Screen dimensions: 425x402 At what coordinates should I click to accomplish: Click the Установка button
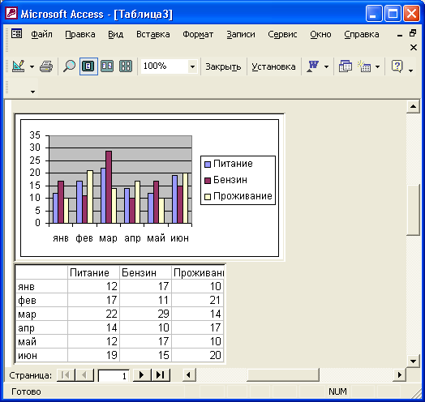tap(273, 66)
